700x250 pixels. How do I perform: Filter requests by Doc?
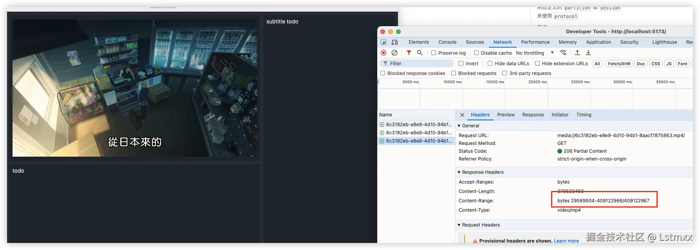[x=641, y=64]
